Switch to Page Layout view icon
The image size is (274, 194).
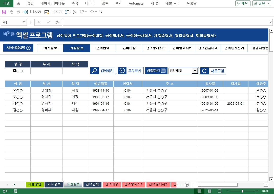tap(209, 191)
